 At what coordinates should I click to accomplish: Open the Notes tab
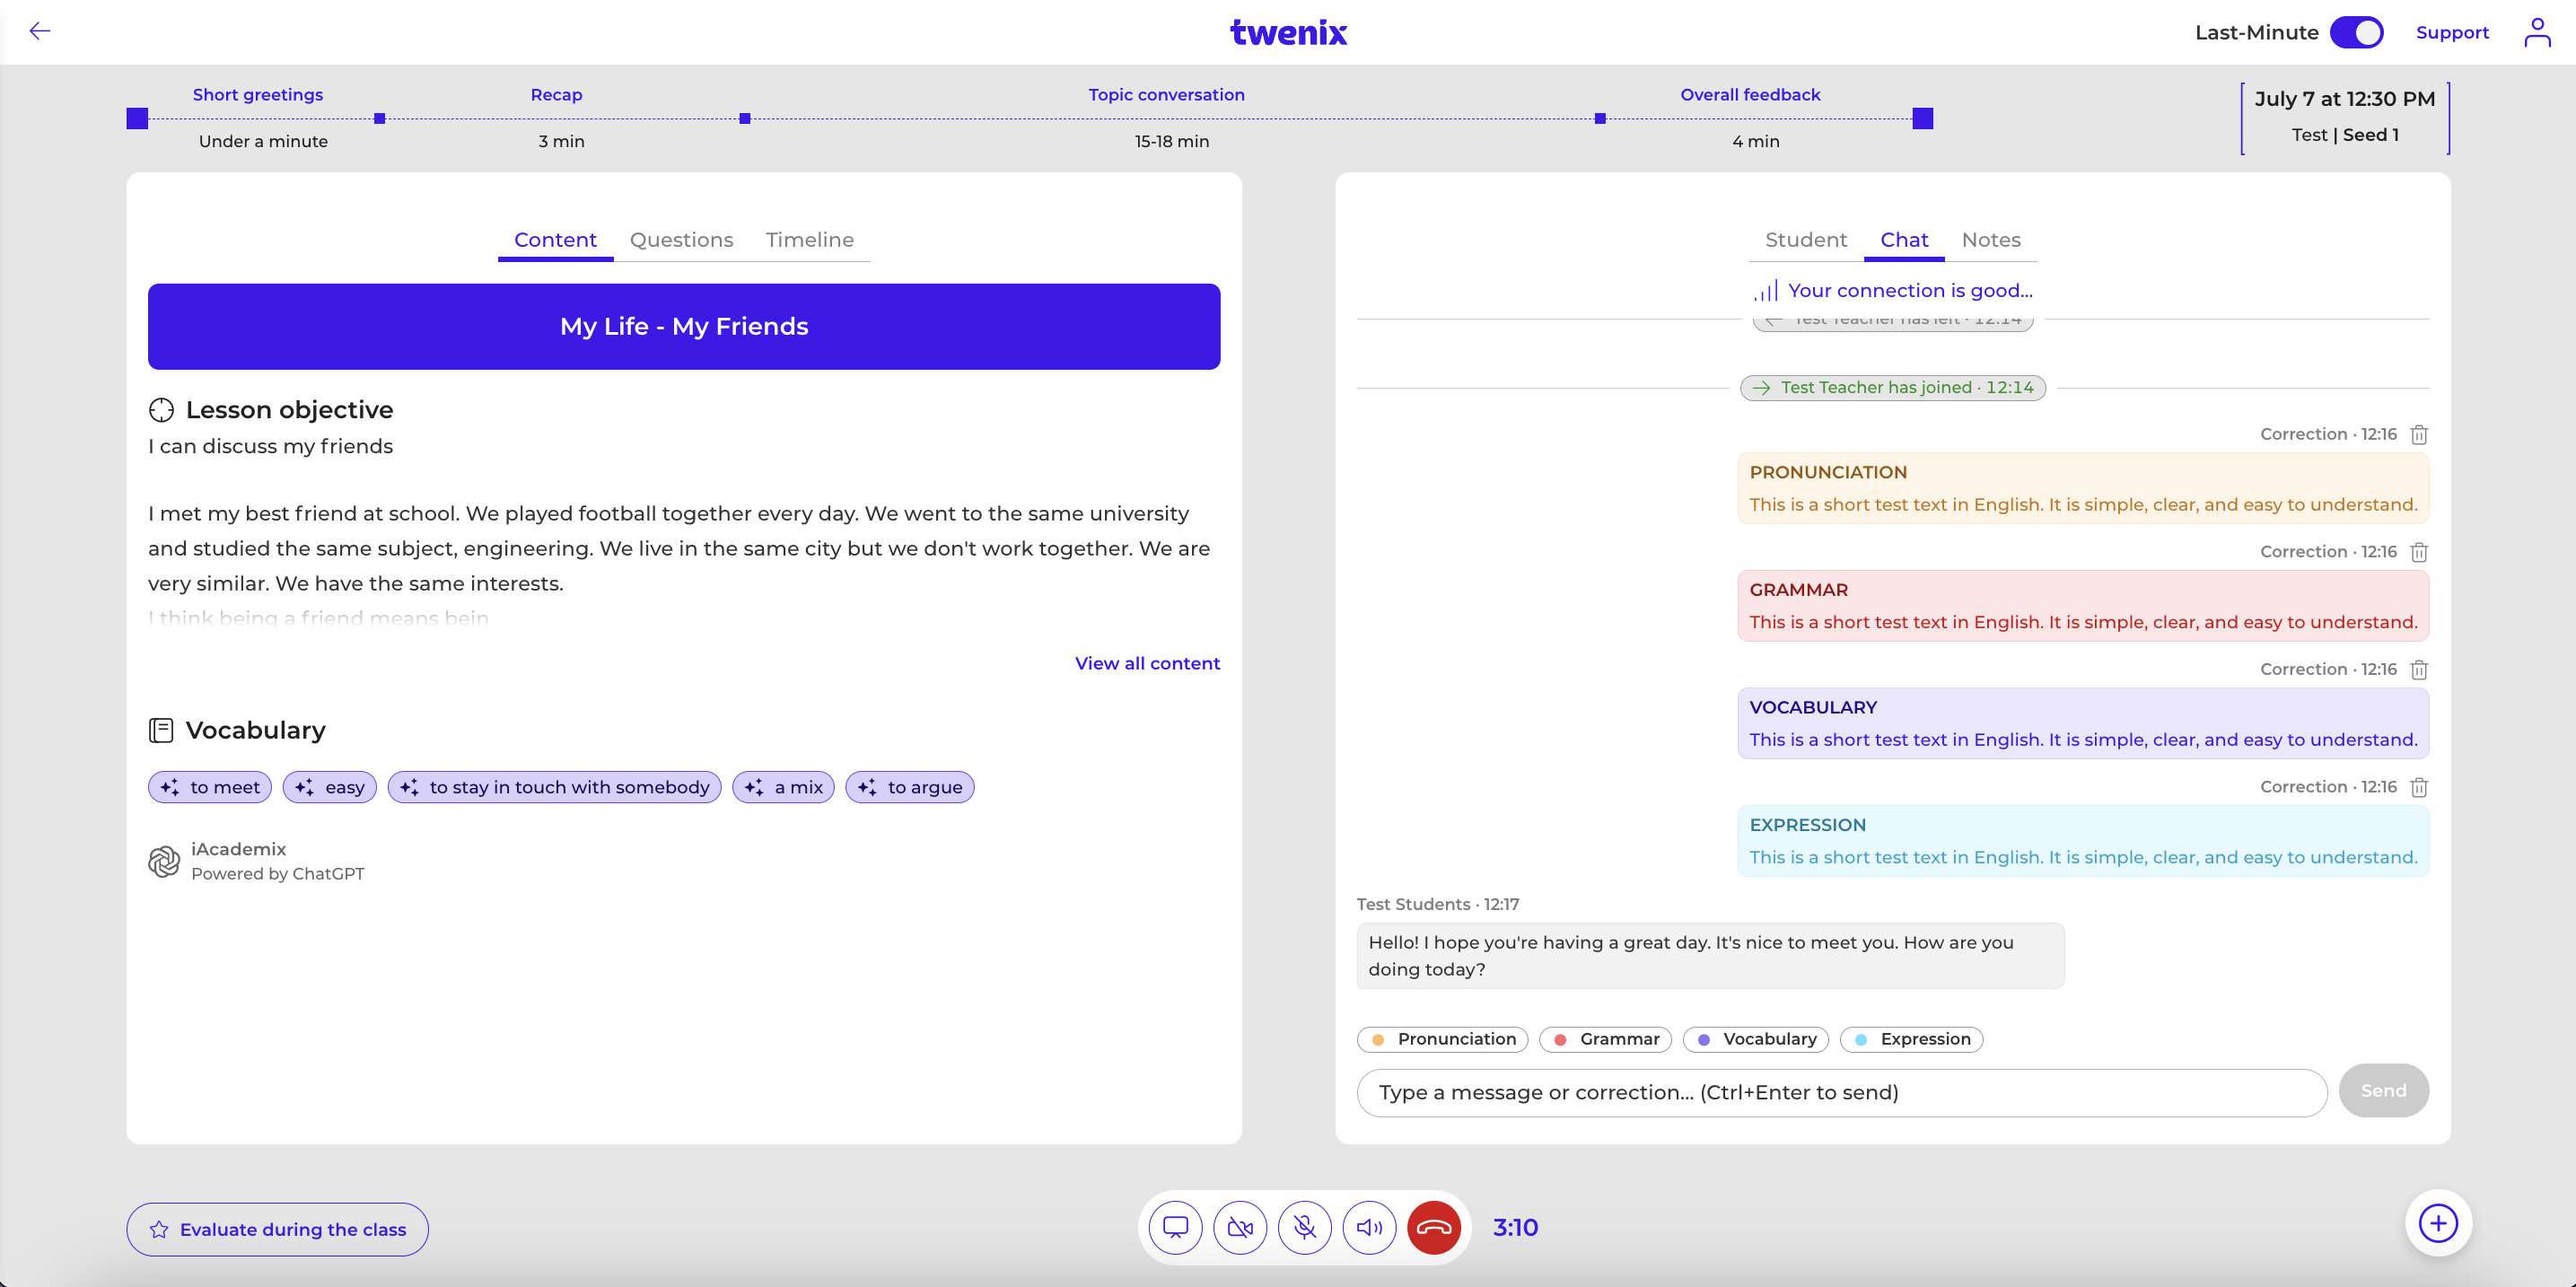click(x=1990, y=240)
